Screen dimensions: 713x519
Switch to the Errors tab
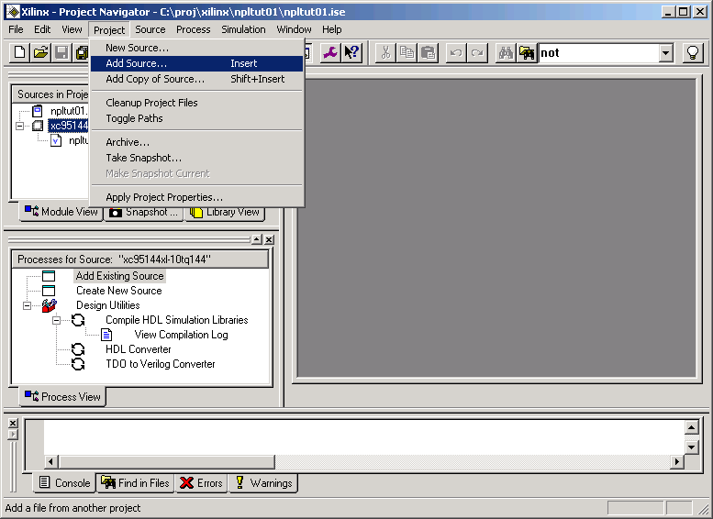click(200, 483)
